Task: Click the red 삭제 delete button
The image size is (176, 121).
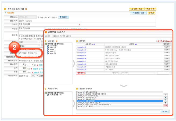Action: point(165,105)
